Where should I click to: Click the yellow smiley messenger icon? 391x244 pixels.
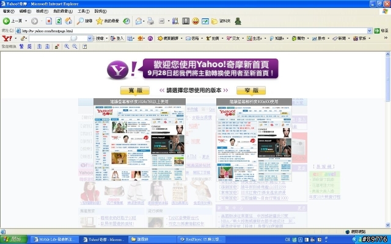(195, 21)
